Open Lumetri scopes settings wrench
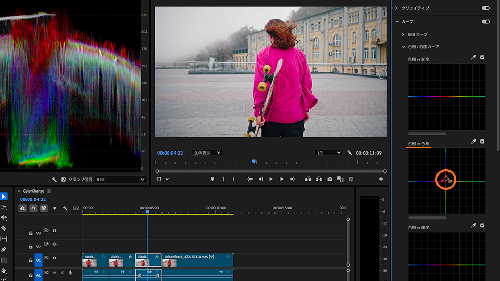The image size is (500, 281). [54, 180]
